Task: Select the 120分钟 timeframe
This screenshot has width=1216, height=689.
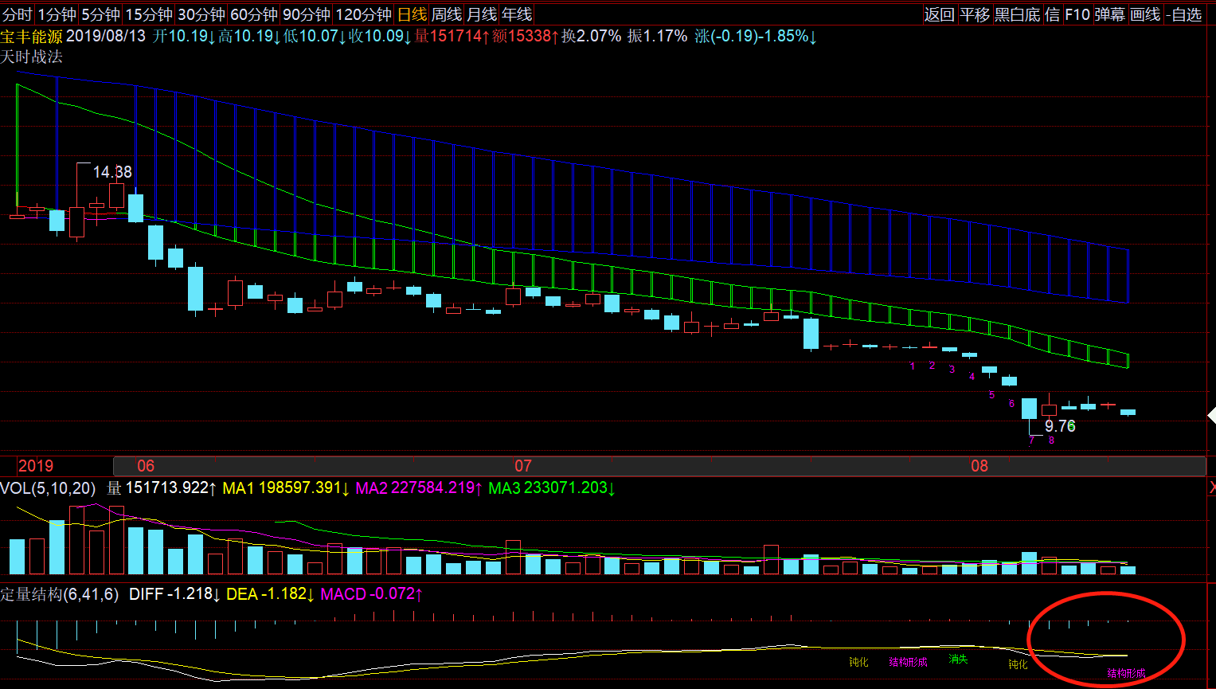Action: tap(363, 14)
